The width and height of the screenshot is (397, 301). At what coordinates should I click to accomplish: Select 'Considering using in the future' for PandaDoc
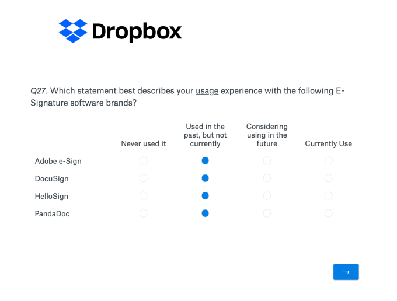267,213
